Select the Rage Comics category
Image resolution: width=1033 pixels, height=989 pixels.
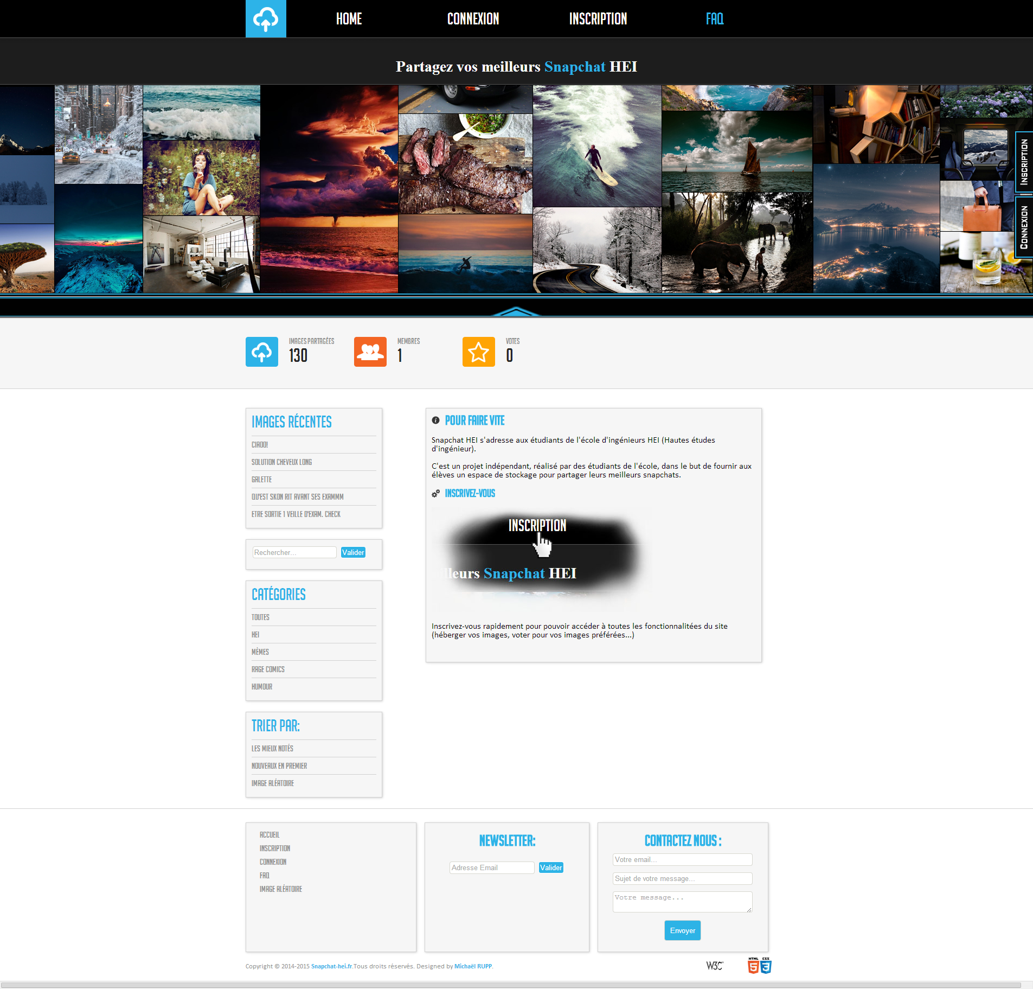[x=268, y=669]
